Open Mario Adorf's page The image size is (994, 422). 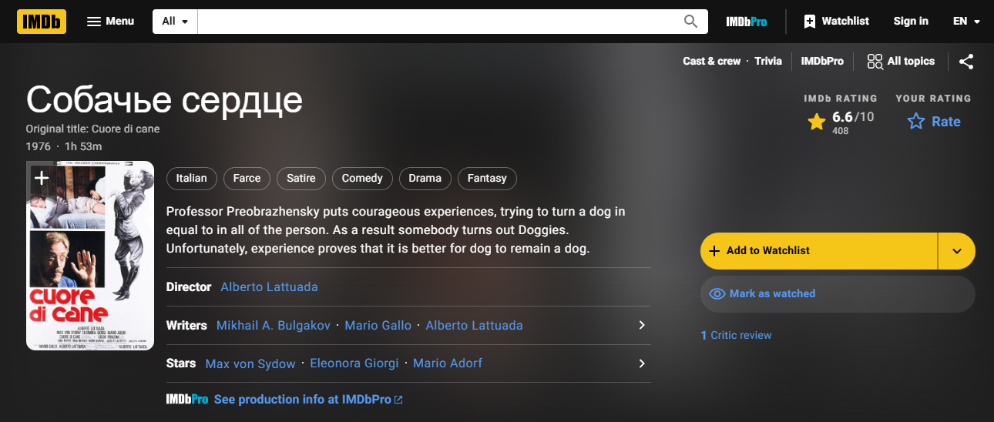coord(448,363)
